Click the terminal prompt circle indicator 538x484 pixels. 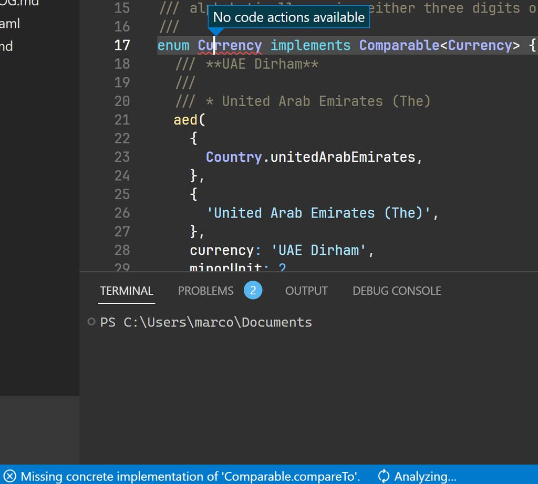coord(91,322)
